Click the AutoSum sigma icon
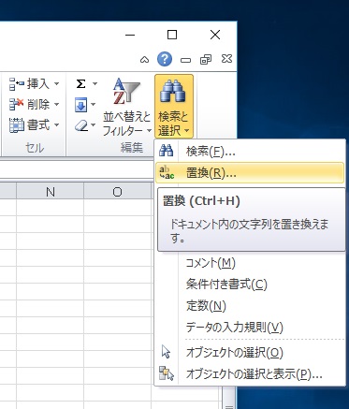The width and height of the screenshot is (349, 409). tap(80, 83)
